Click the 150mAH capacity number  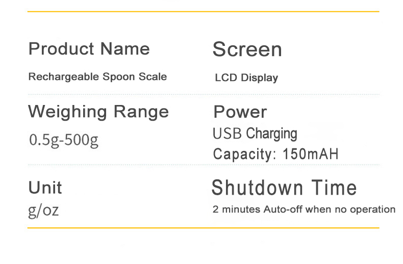pyautogui.click(x=310, y=154)
